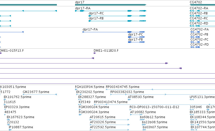Click the AT22592.5prime EST label
This screenshot has width=215, height=131.
[103, 127]
